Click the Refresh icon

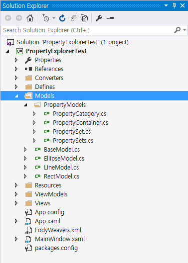62,18
